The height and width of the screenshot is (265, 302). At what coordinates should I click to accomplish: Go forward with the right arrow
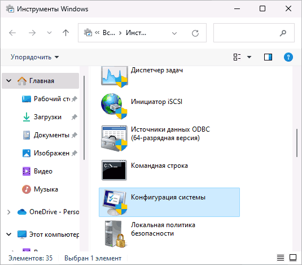(x=32, y=33)
